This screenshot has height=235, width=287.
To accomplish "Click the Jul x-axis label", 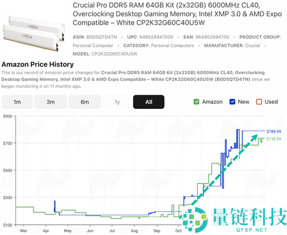I will (112, 231).
